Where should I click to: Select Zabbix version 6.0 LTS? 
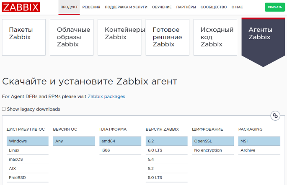tap(167, 150)
